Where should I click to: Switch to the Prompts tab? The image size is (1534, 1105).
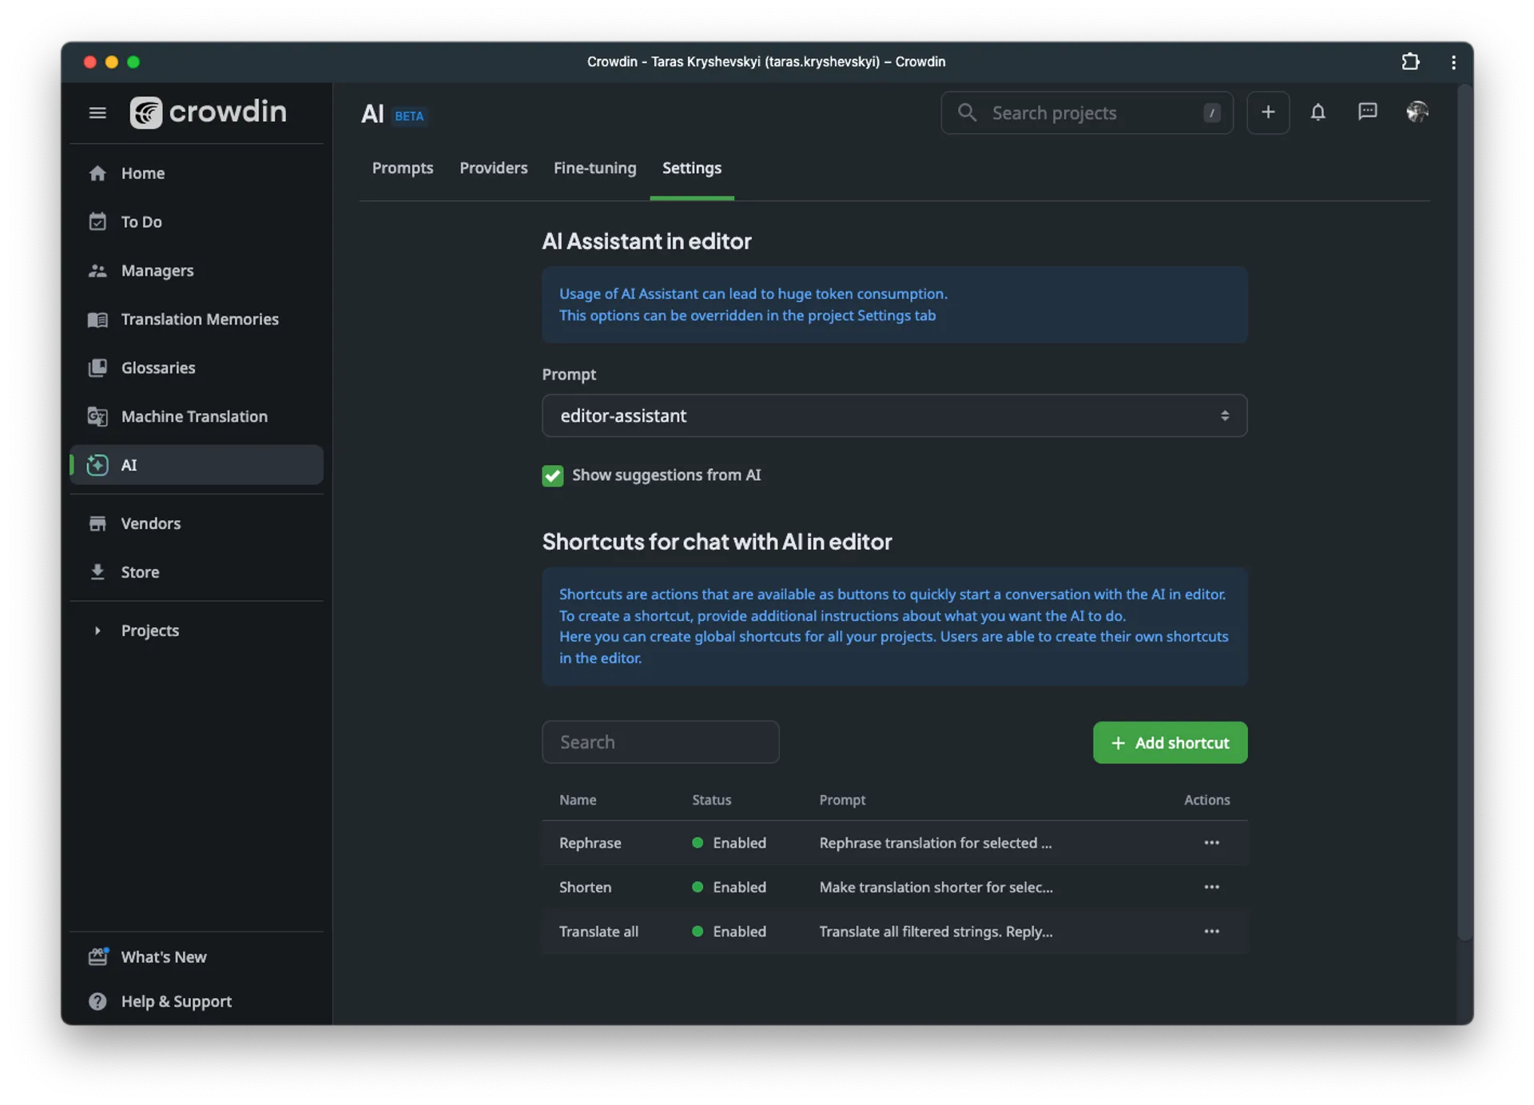point(403,169)
